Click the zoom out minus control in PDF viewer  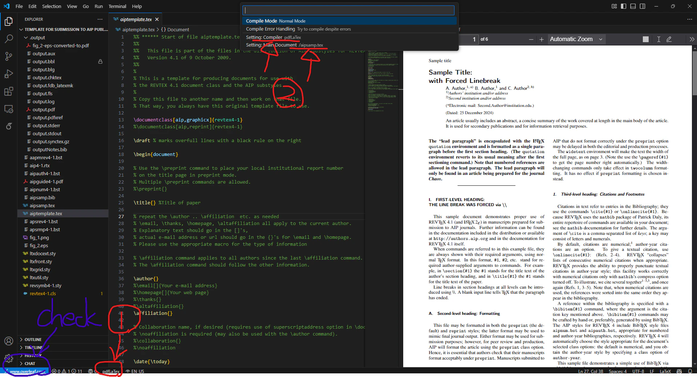[531, 39]
